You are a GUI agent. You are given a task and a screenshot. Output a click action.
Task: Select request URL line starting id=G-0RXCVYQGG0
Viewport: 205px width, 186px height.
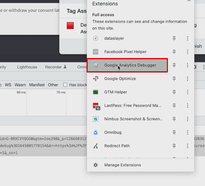[43, 139]
